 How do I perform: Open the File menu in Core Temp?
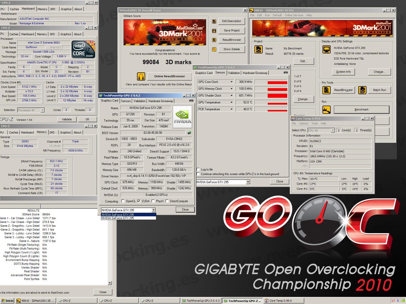click(x=294, y=123)
